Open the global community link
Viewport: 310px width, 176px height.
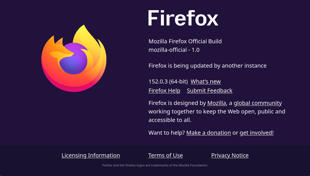[x=258, y=103]
